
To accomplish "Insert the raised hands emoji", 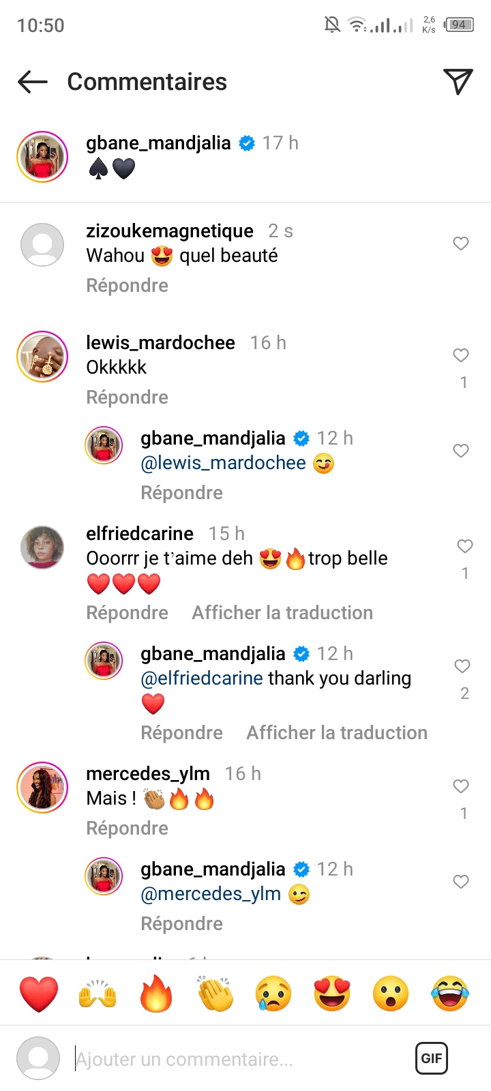I will coord(98,993).
